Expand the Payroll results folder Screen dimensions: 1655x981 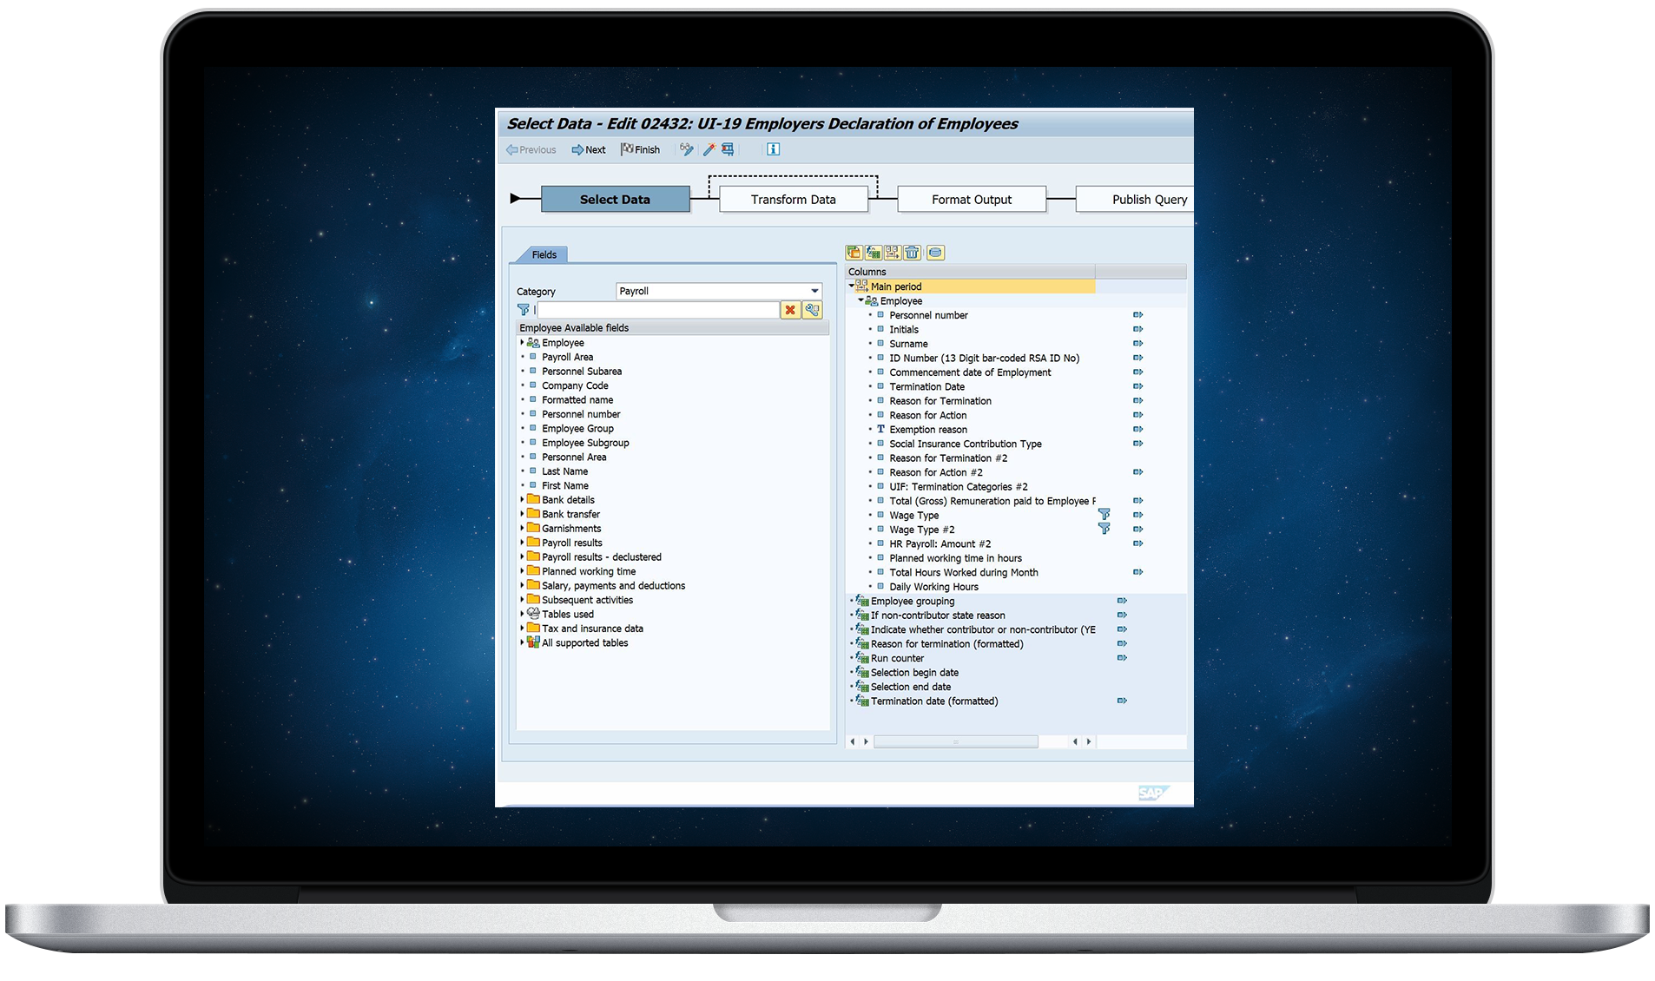point(522,543)
